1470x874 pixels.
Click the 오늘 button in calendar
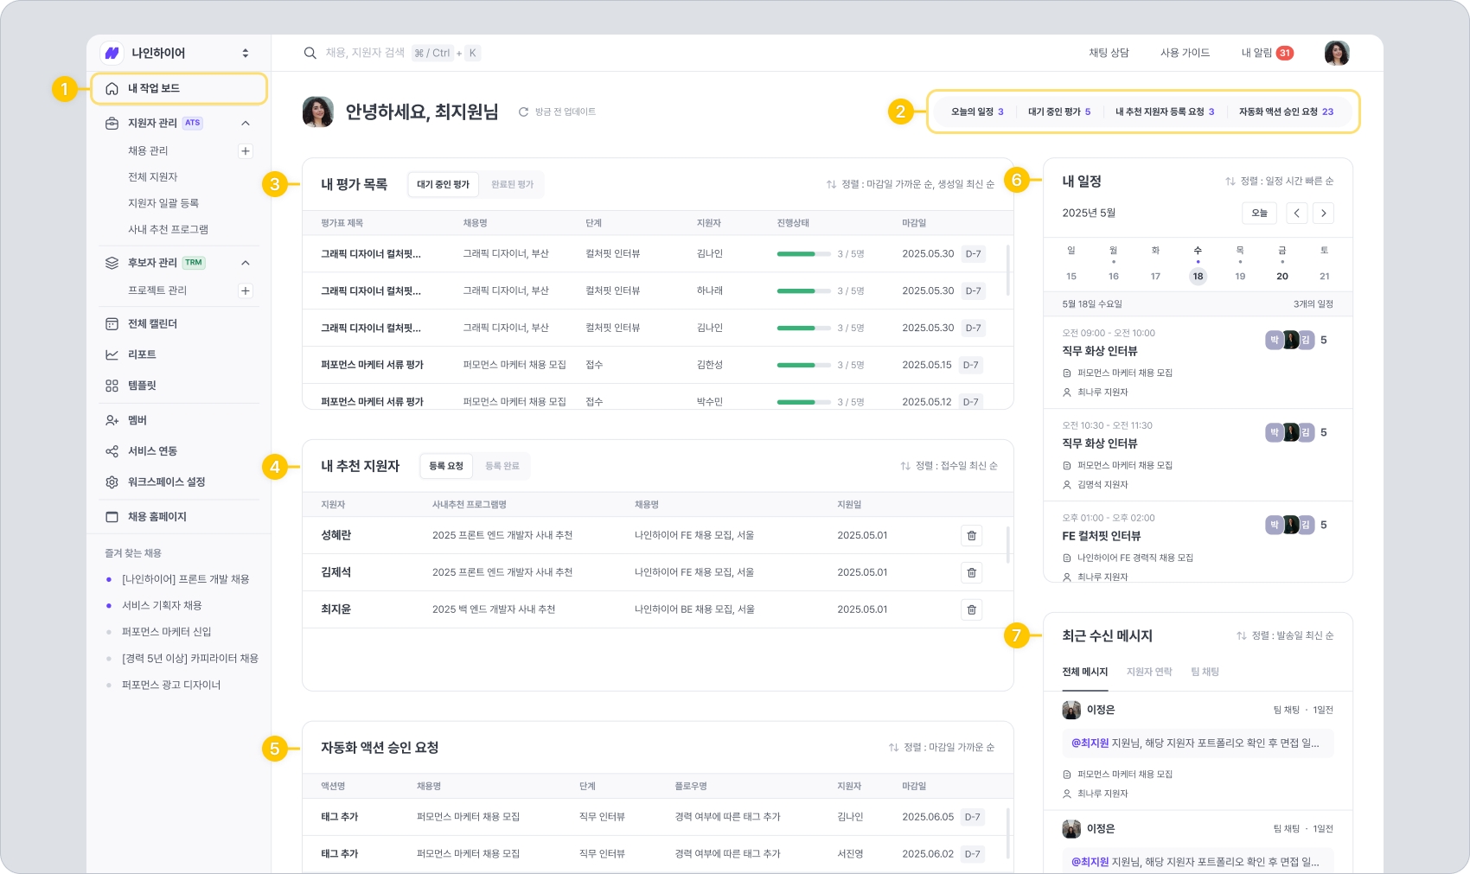pos(1260,214)
